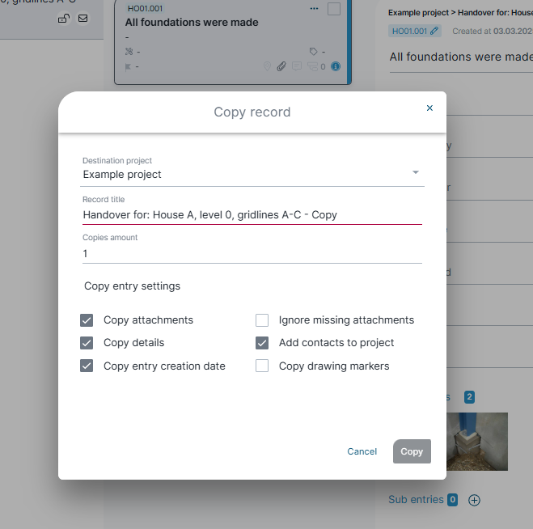Viewport: 533px width, 529px height.
Task: Uncheck Copy attachments checkbox
Action: coord(87,320)
